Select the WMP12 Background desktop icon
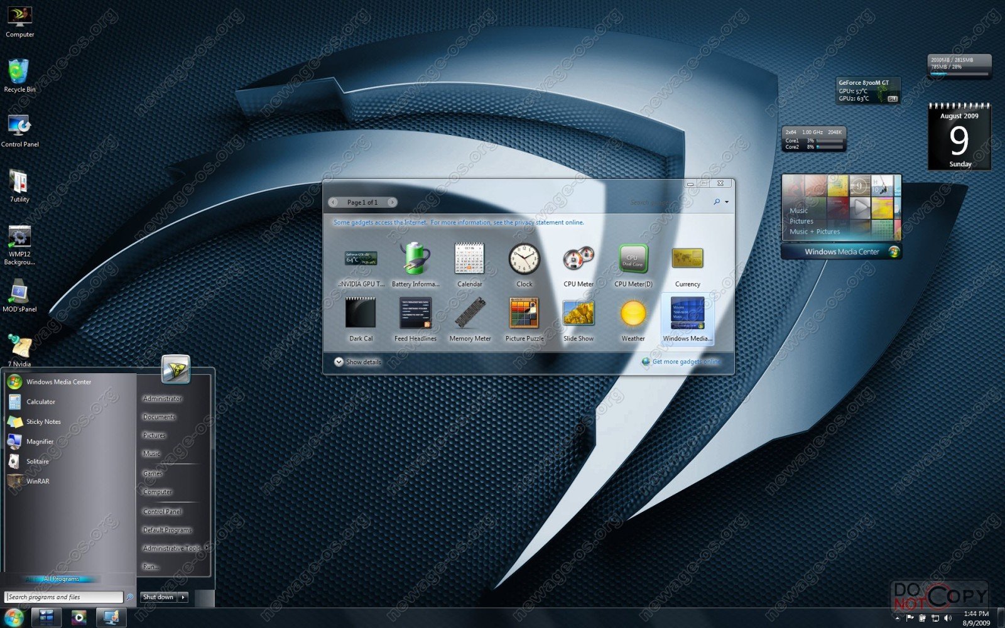The height and width of the screenshot is (628, 1005). pyautogui.click(x=19, y=245)
